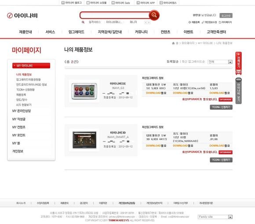Open MY 컨텐츠 sidebar section
The image size is (255, 224).
[x=19, y=127]
